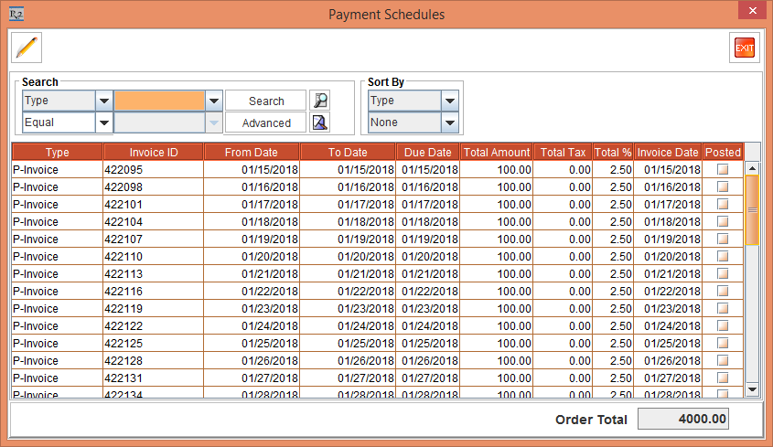
Task: Click the orange search value input field
Action: (159, 101)
